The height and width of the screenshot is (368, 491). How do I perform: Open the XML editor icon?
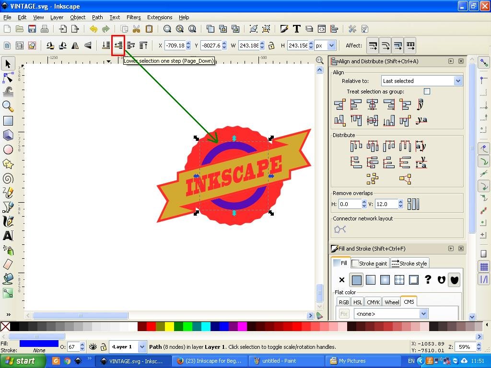pyautogui.click(x=322, y=29)
